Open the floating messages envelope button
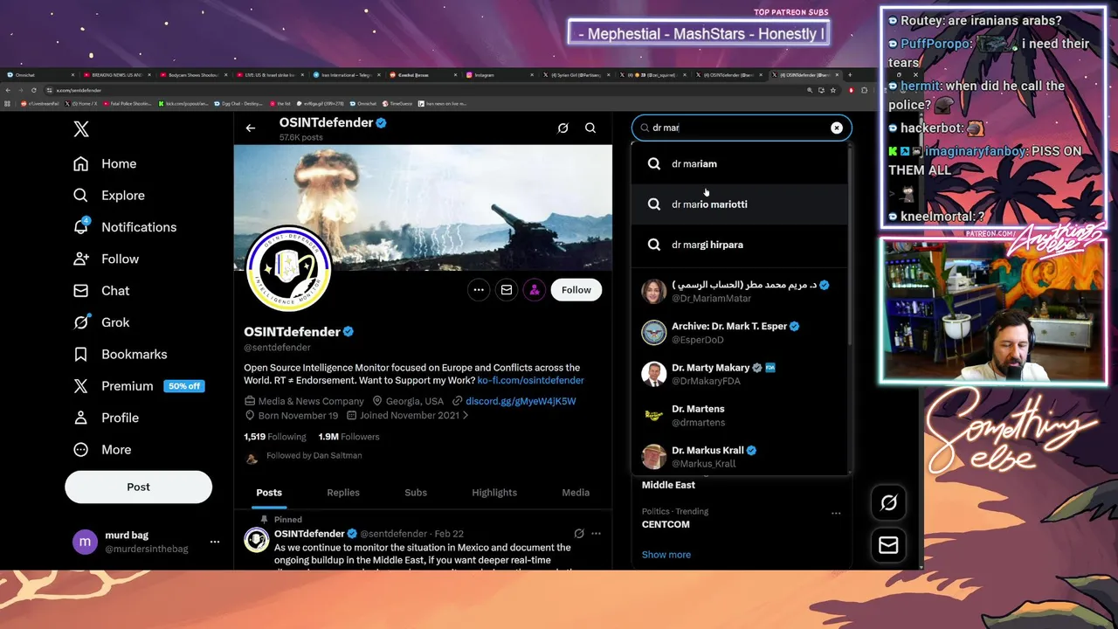Image resolution: width=1118 pixels, height=629 pixels. 888,545
